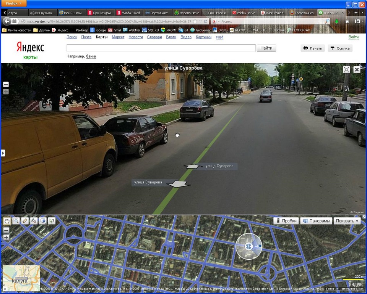
Task: Open the Firefox application menu button
Action: (x=14, y=3)
